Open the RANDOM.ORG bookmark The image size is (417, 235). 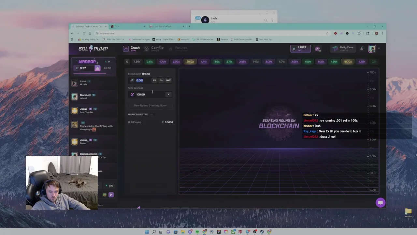114,39
